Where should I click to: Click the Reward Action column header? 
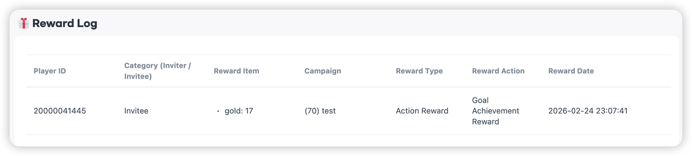[498, 71]
